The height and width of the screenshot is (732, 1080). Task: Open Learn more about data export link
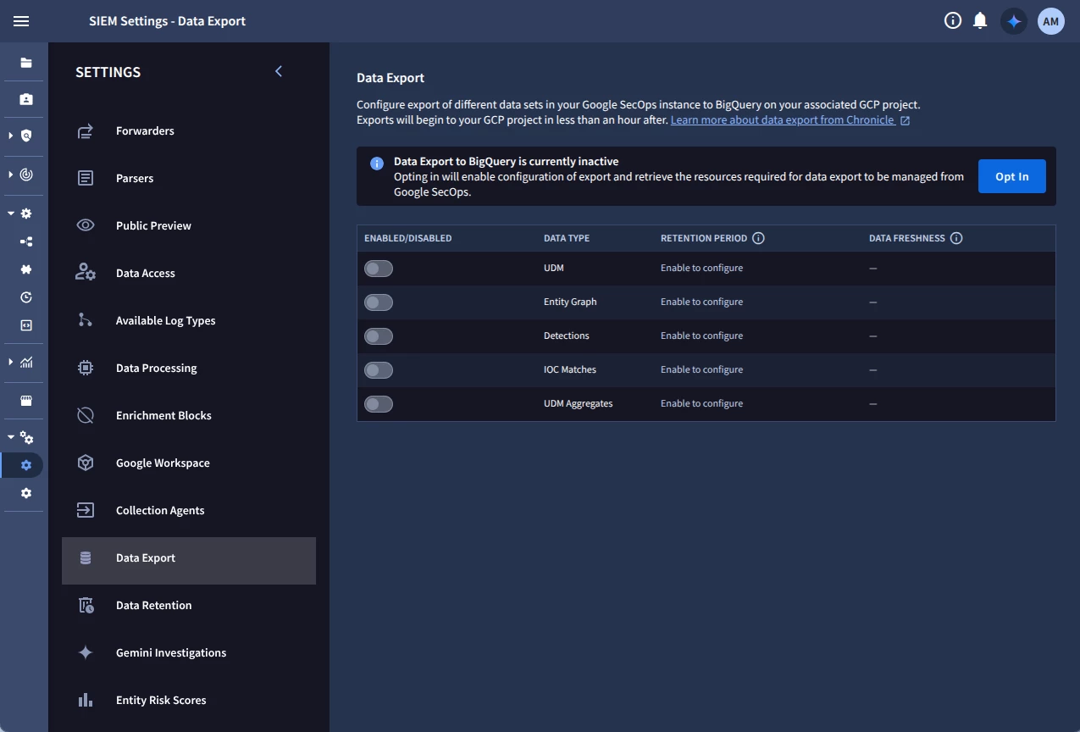click(789, 120)
